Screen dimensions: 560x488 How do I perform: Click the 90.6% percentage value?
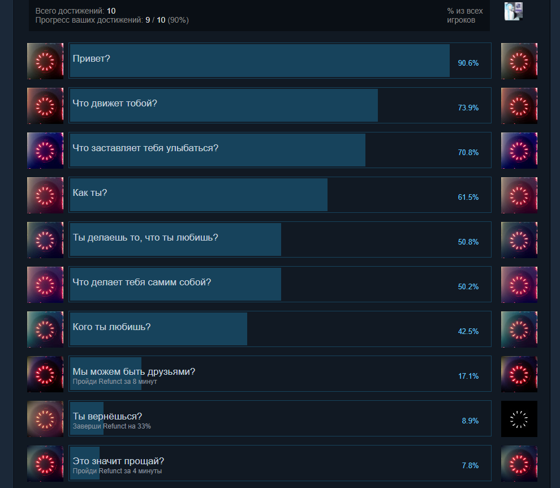tap(468, 63)
